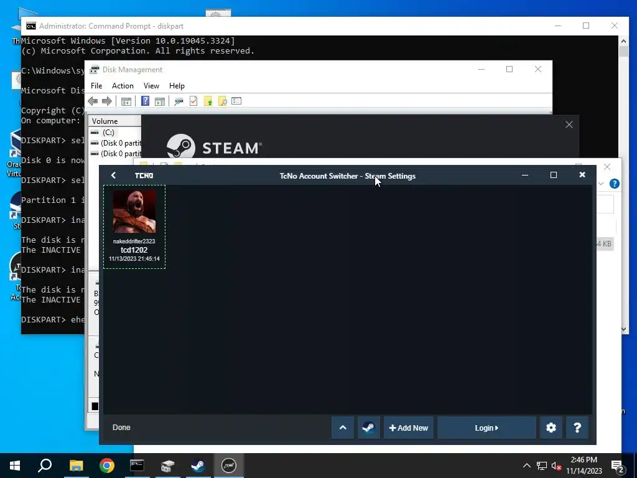Click blue Help icon in Disk Management toolbar
This screenshot has width=637, height=478.
(x=145, y=101)
